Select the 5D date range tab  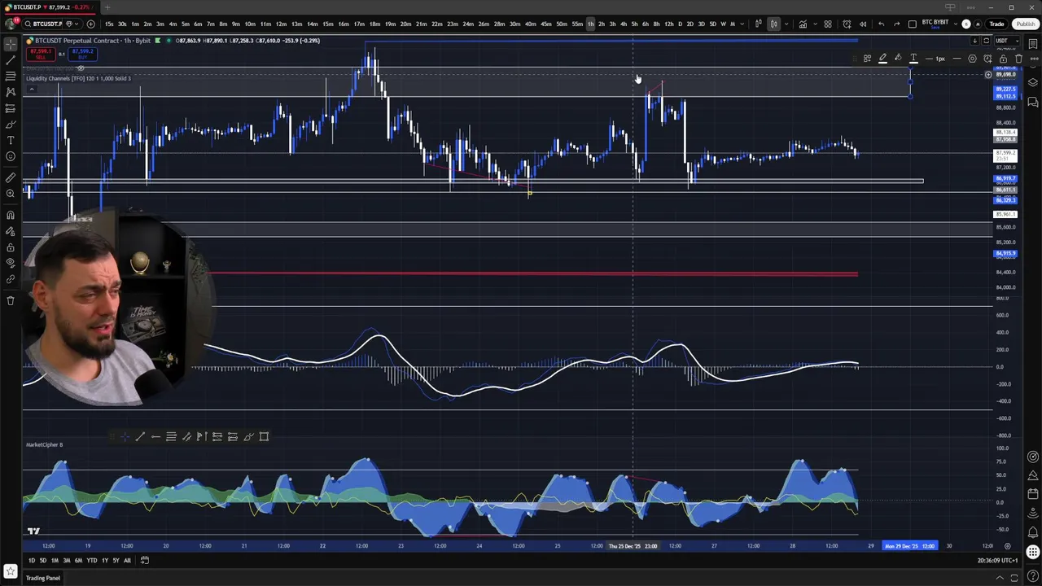point(43,560)
